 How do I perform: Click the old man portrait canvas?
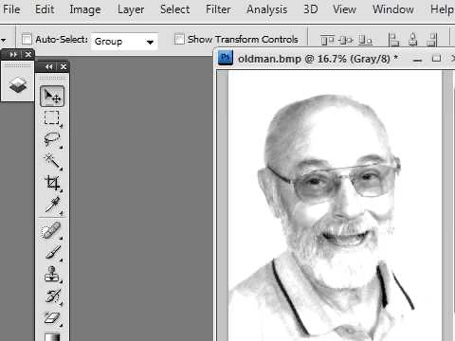(x=335, y=206)
